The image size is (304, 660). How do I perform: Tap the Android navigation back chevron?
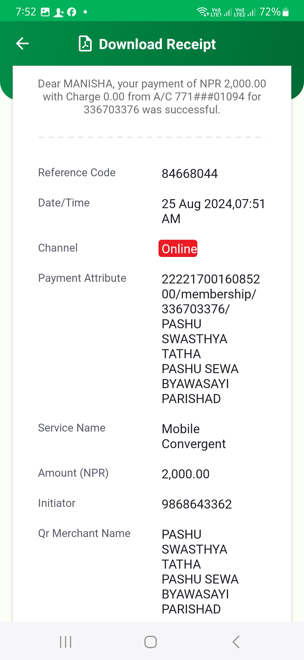pyautogui.click(x=236, y=642)
